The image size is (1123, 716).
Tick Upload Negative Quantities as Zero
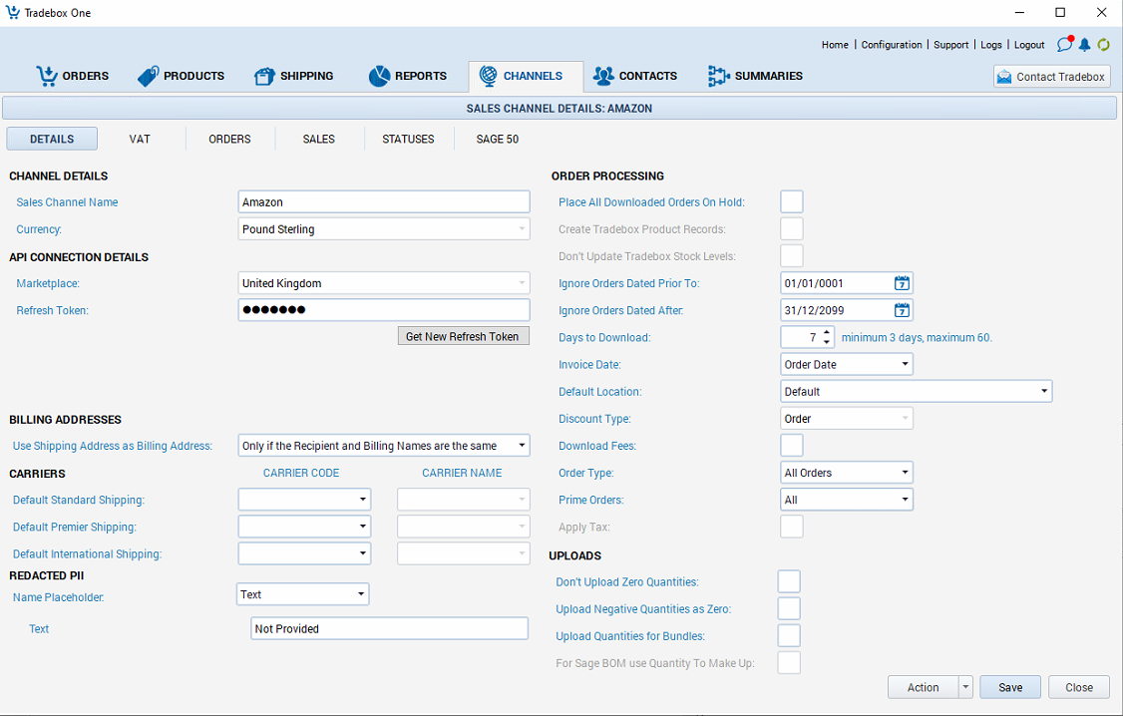point(789,608)
